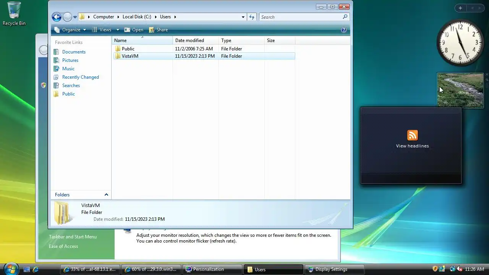
Task: Navigate to Local Disk (C:) breadcrumb
Action: point(137,17)
